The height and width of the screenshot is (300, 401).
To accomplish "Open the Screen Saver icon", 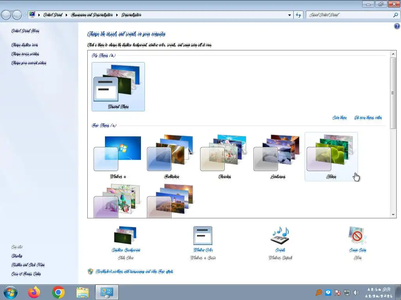I will tap(357, 235).
